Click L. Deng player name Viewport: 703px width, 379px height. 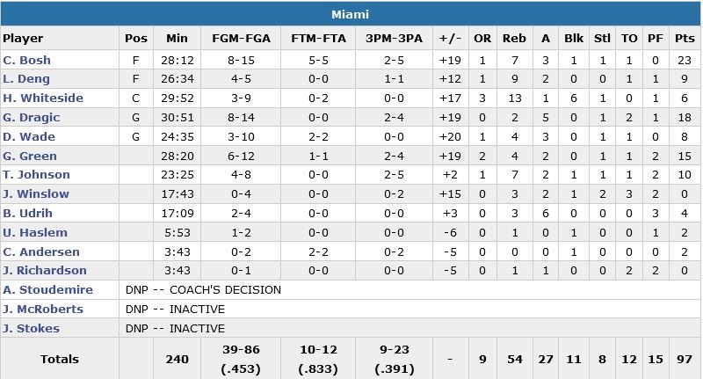tap(26, 80)
